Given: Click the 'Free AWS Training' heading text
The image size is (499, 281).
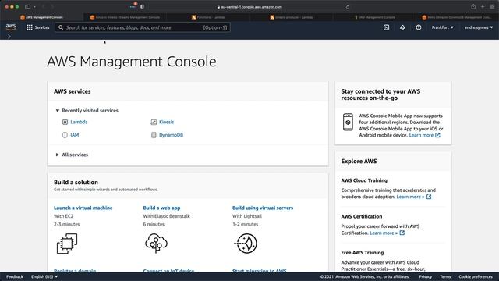Looking at the screenshot, I should 363,253.
